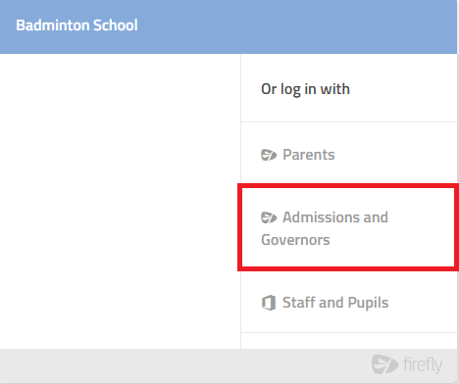Log in with the Parents option
This screenshot has width=459, height=384.
[x=349, y=155]
